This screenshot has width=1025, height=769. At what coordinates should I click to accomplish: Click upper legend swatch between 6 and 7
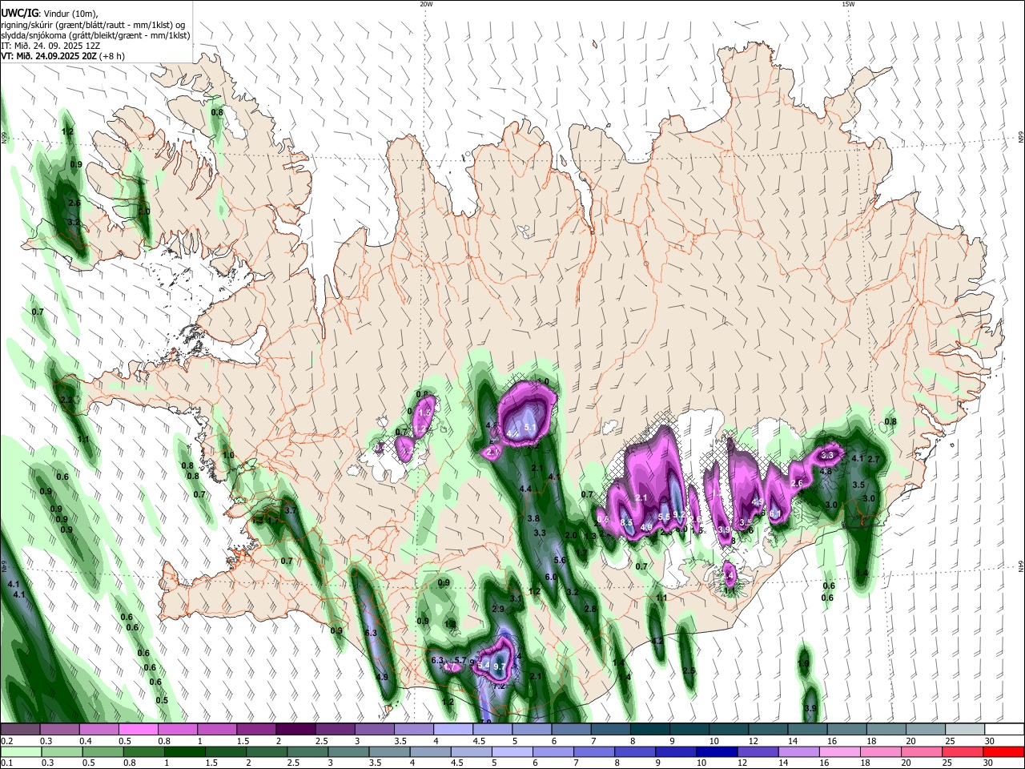(571, 729)
